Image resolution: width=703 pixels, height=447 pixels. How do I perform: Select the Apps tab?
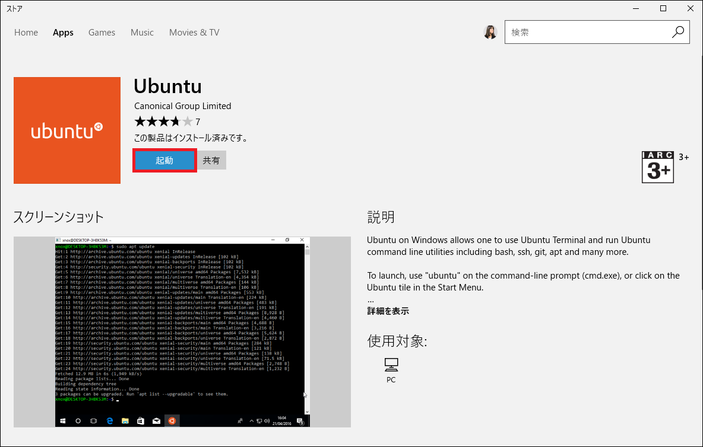tap(63, 33)
